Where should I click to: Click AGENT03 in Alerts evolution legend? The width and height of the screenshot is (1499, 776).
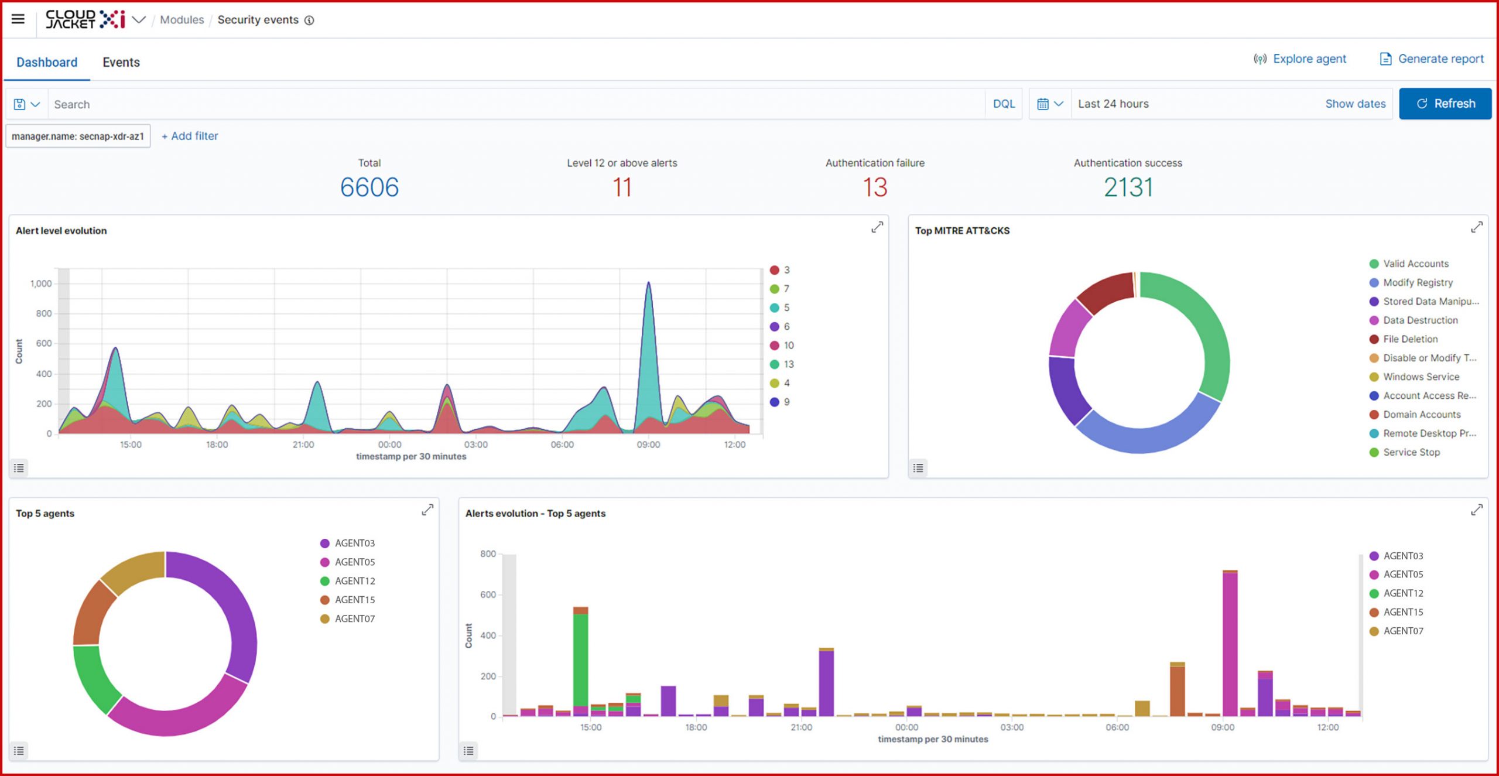[1397, 556]
